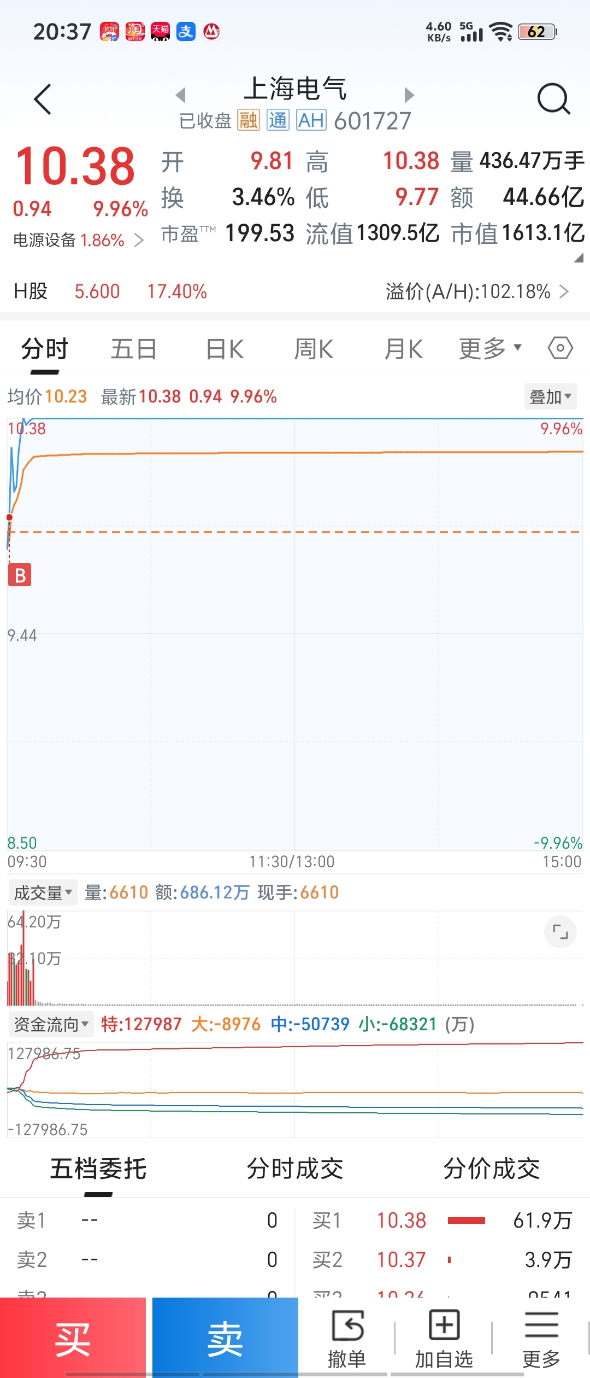The width and height of the screenshot is (590, 1378).
Task: Expand the volume chart to fullscreen
Action: [x=560, y=932]
